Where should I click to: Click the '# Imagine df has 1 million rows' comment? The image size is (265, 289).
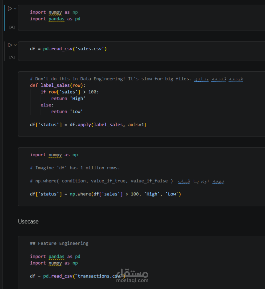click(75, 168)
